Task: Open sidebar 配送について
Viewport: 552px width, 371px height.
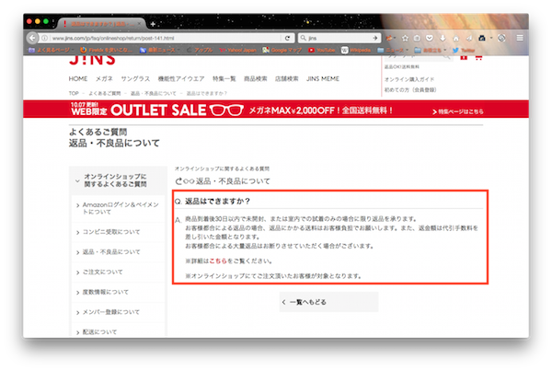Action: [x=118, y=331]
